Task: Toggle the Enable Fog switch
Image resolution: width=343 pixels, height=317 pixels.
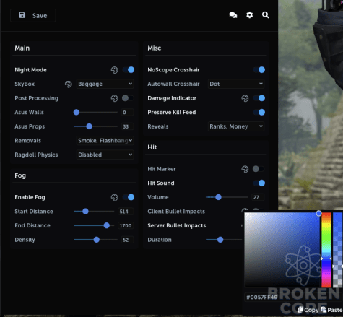Action: point(129,197)
